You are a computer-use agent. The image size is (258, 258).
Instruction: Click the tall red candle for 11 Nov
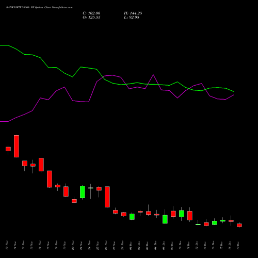coord(17,146)
